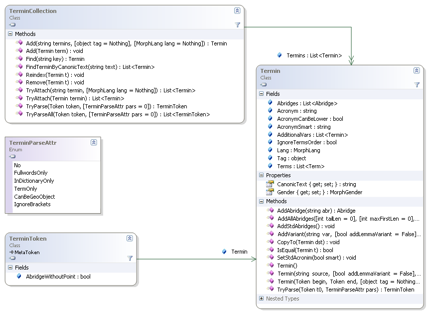Viewport: 428px width, 313px height.
Task: Collapse the Properties section of Termin
Action: pos(261,175)
